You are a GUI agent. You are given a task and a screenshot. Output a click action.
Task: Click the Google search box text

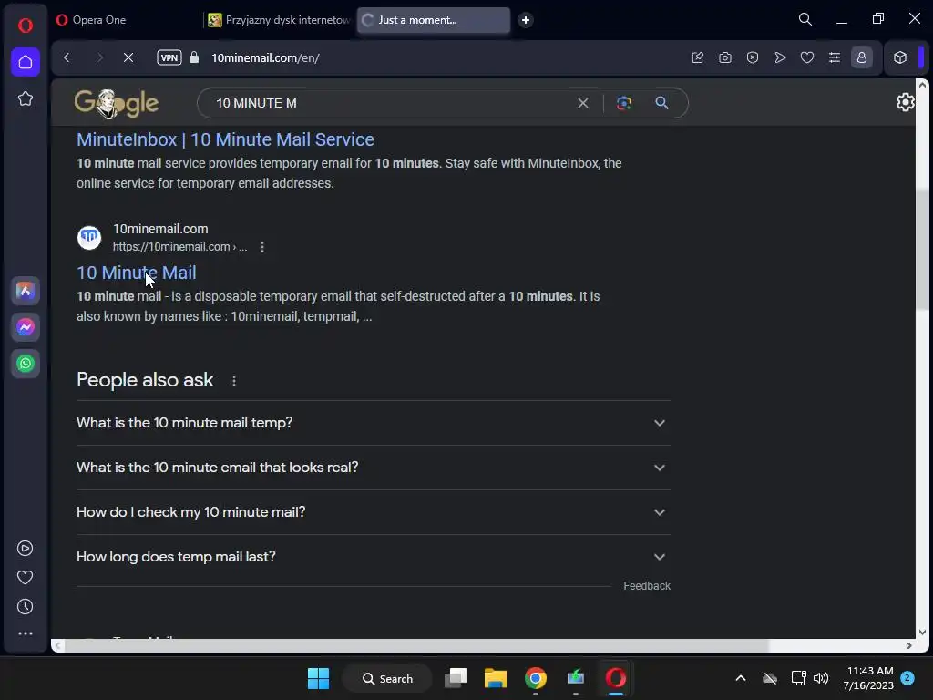point(256,103)
